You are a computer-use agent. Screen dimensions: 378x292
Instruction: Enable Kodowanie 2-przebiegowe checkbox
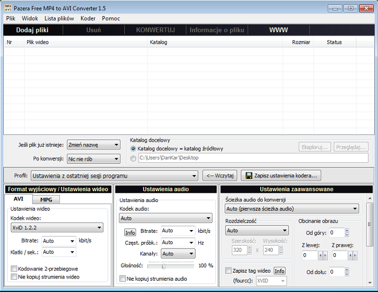click(14, 268)
